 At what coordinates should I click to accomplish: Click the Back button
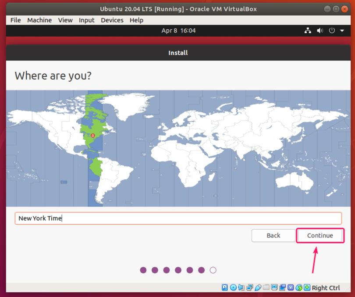pyautogui.click(x=273, y=235)
